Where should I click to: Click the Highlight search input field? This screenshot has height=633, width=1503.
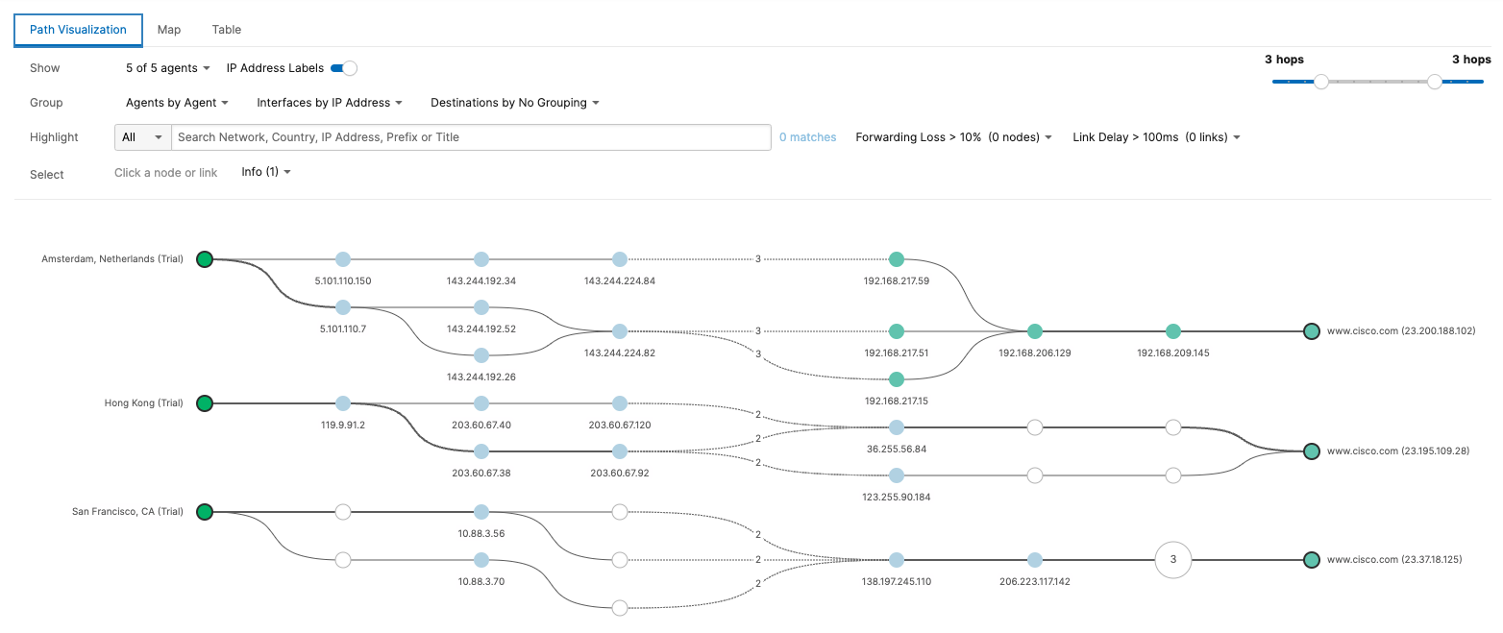coord(471,137)
